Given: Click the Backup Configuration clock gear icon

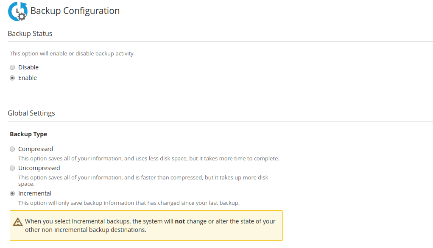Looking at the screenshot, I should coord(18,11).
